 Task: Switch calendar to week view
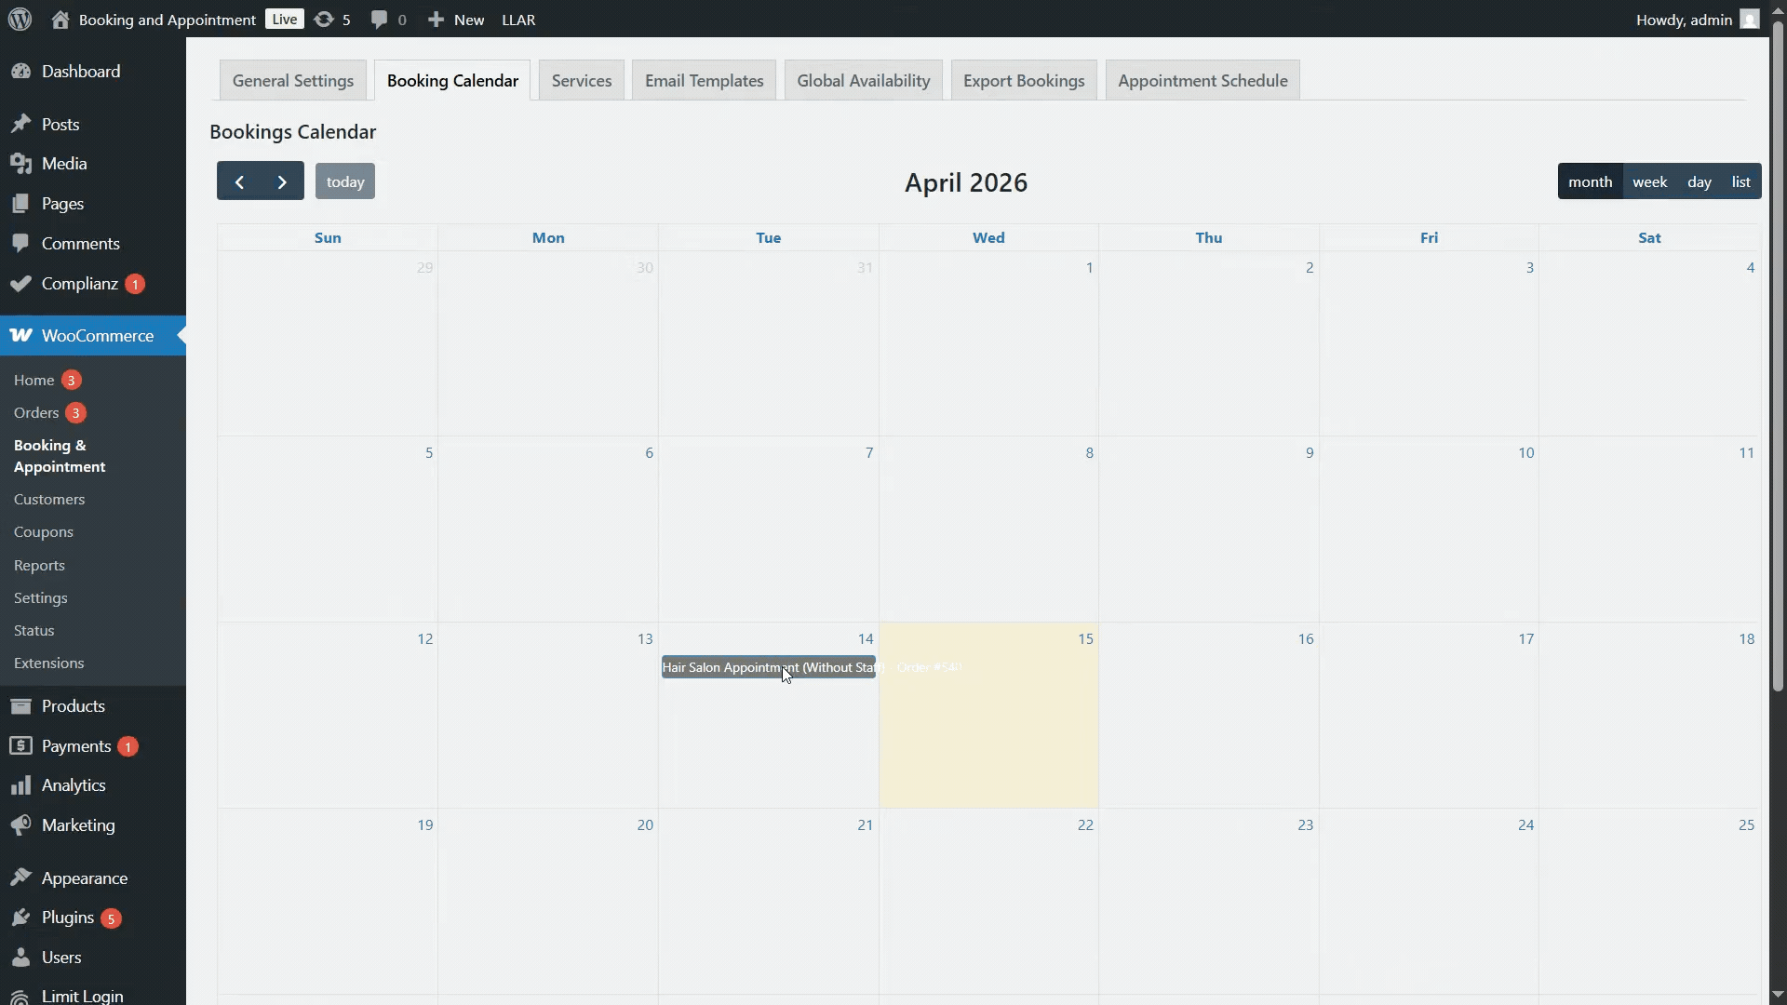(1649, 181)
